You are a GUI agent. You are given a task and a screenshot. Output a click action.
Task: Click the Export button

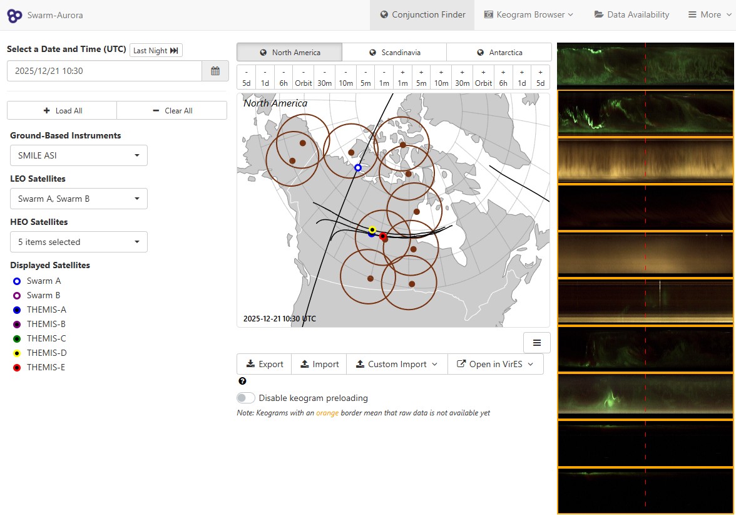(263, 364)
